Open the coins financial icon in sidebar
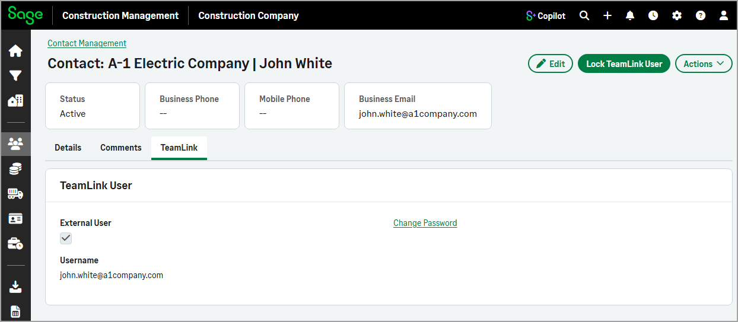The height and width of the screenshot is (322, 738). pos(15,169)
